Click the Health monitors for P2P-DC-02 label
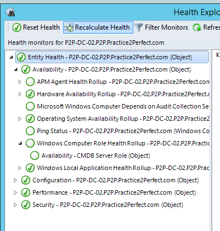 [86, 43]
